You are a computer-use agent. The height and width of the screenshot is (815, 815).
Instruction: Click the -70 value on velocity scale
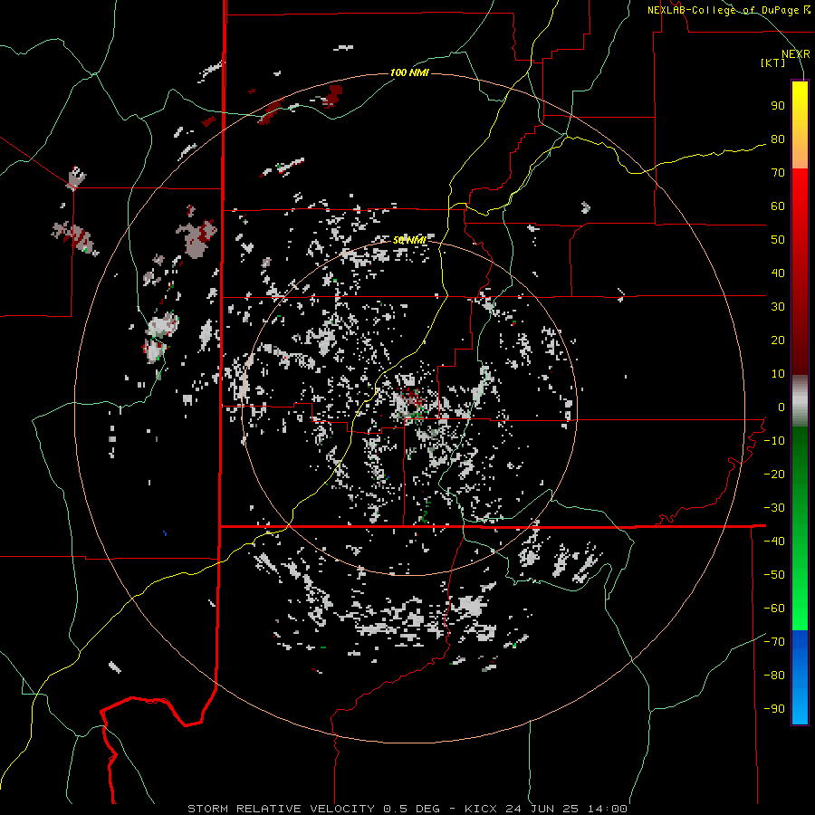click(x=774, y=642)
